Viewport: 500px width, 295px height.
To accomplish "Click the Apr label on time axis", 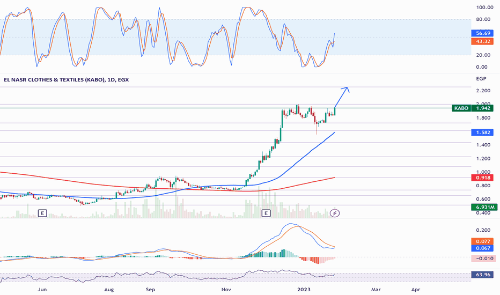I will [415, 290].
